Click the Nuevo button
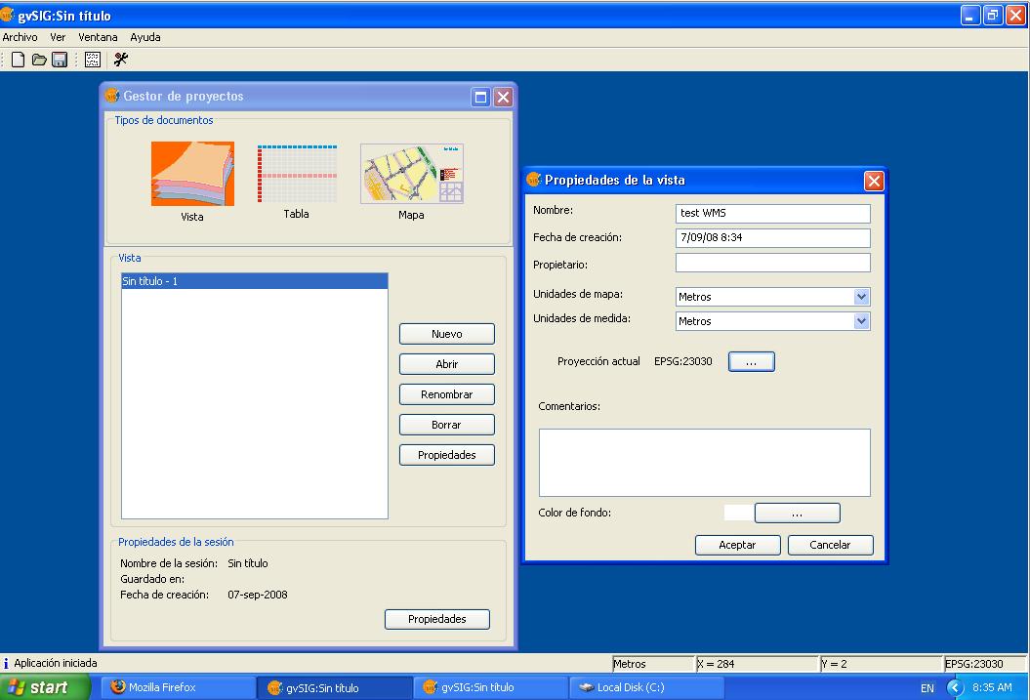Viewport: 1030px width, 700px height. point(446,334)
